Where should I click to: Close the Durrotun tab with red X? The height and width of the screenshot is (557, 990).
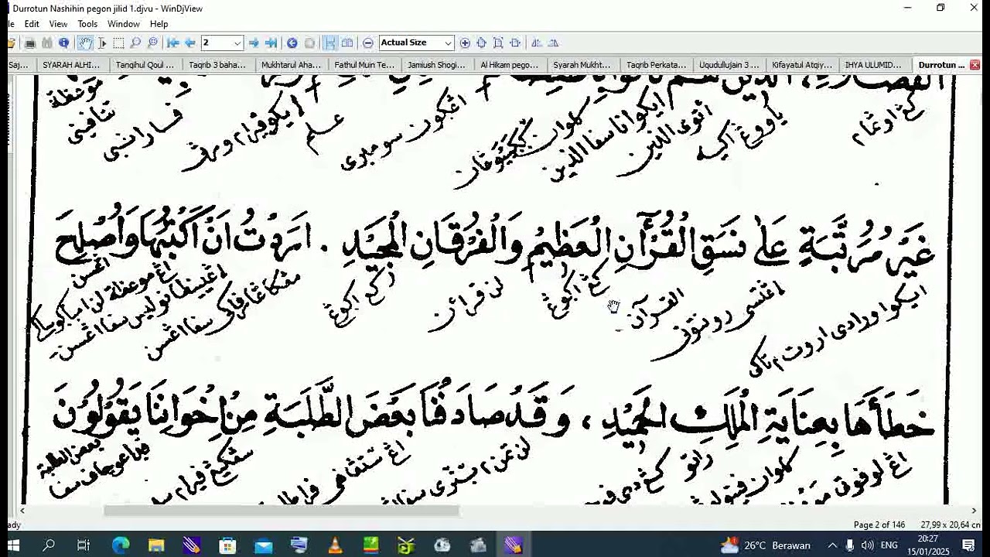coord(975,65)
